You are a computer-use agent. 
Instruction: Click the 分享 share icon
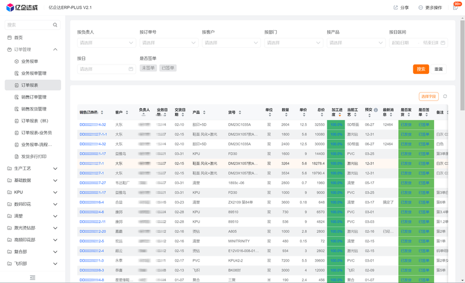click(396, 8)
